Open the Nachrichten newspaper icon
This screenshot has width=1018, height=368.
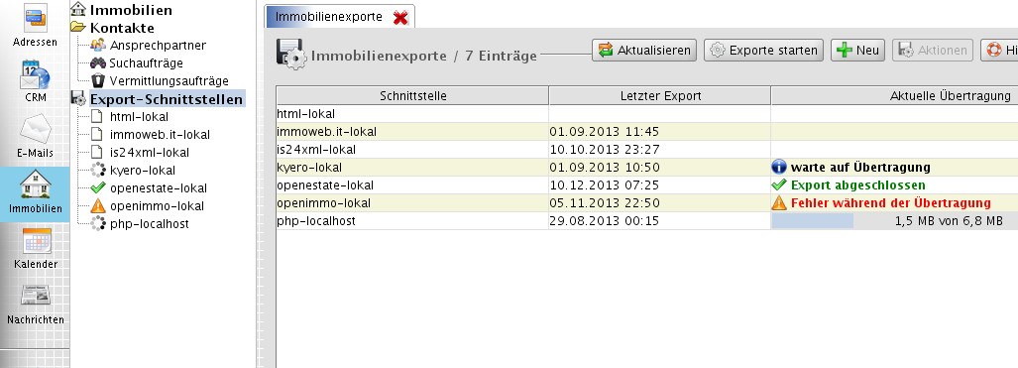pyautogui.click(x=35, y=296)
